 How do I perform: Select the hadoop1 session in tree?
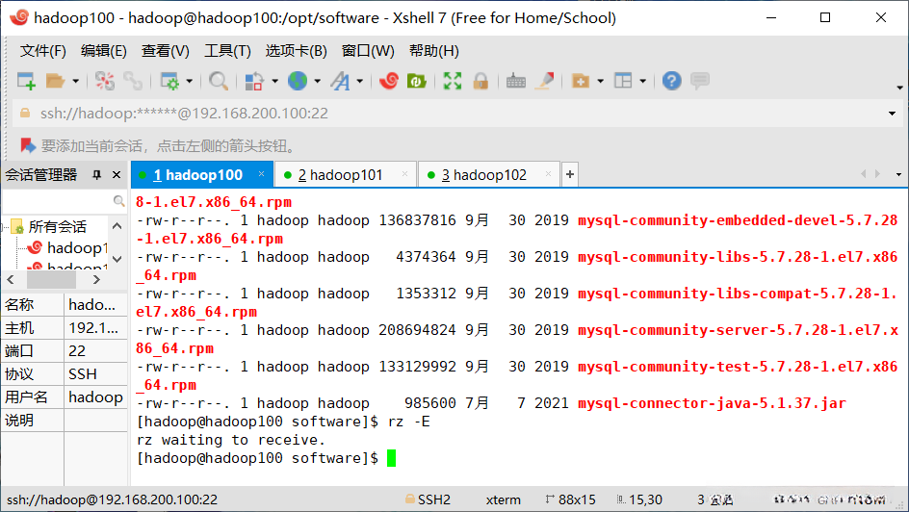tap(67, 248)
